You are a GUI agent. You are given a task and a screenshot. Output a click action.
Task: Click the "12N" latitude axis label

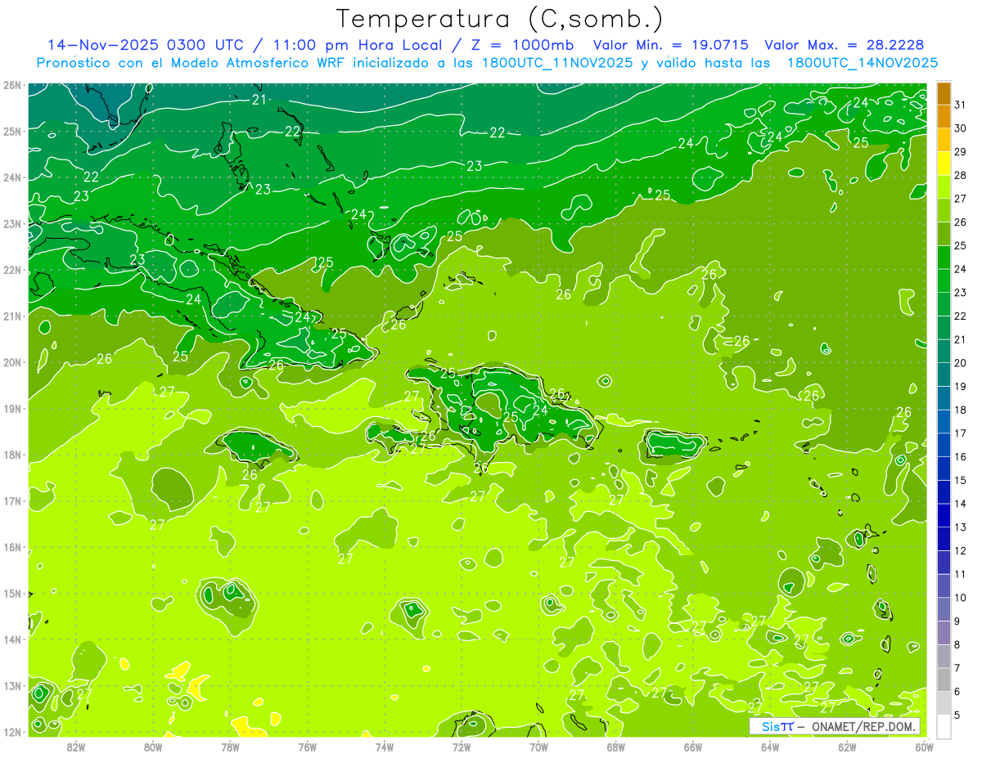(11, 732)
